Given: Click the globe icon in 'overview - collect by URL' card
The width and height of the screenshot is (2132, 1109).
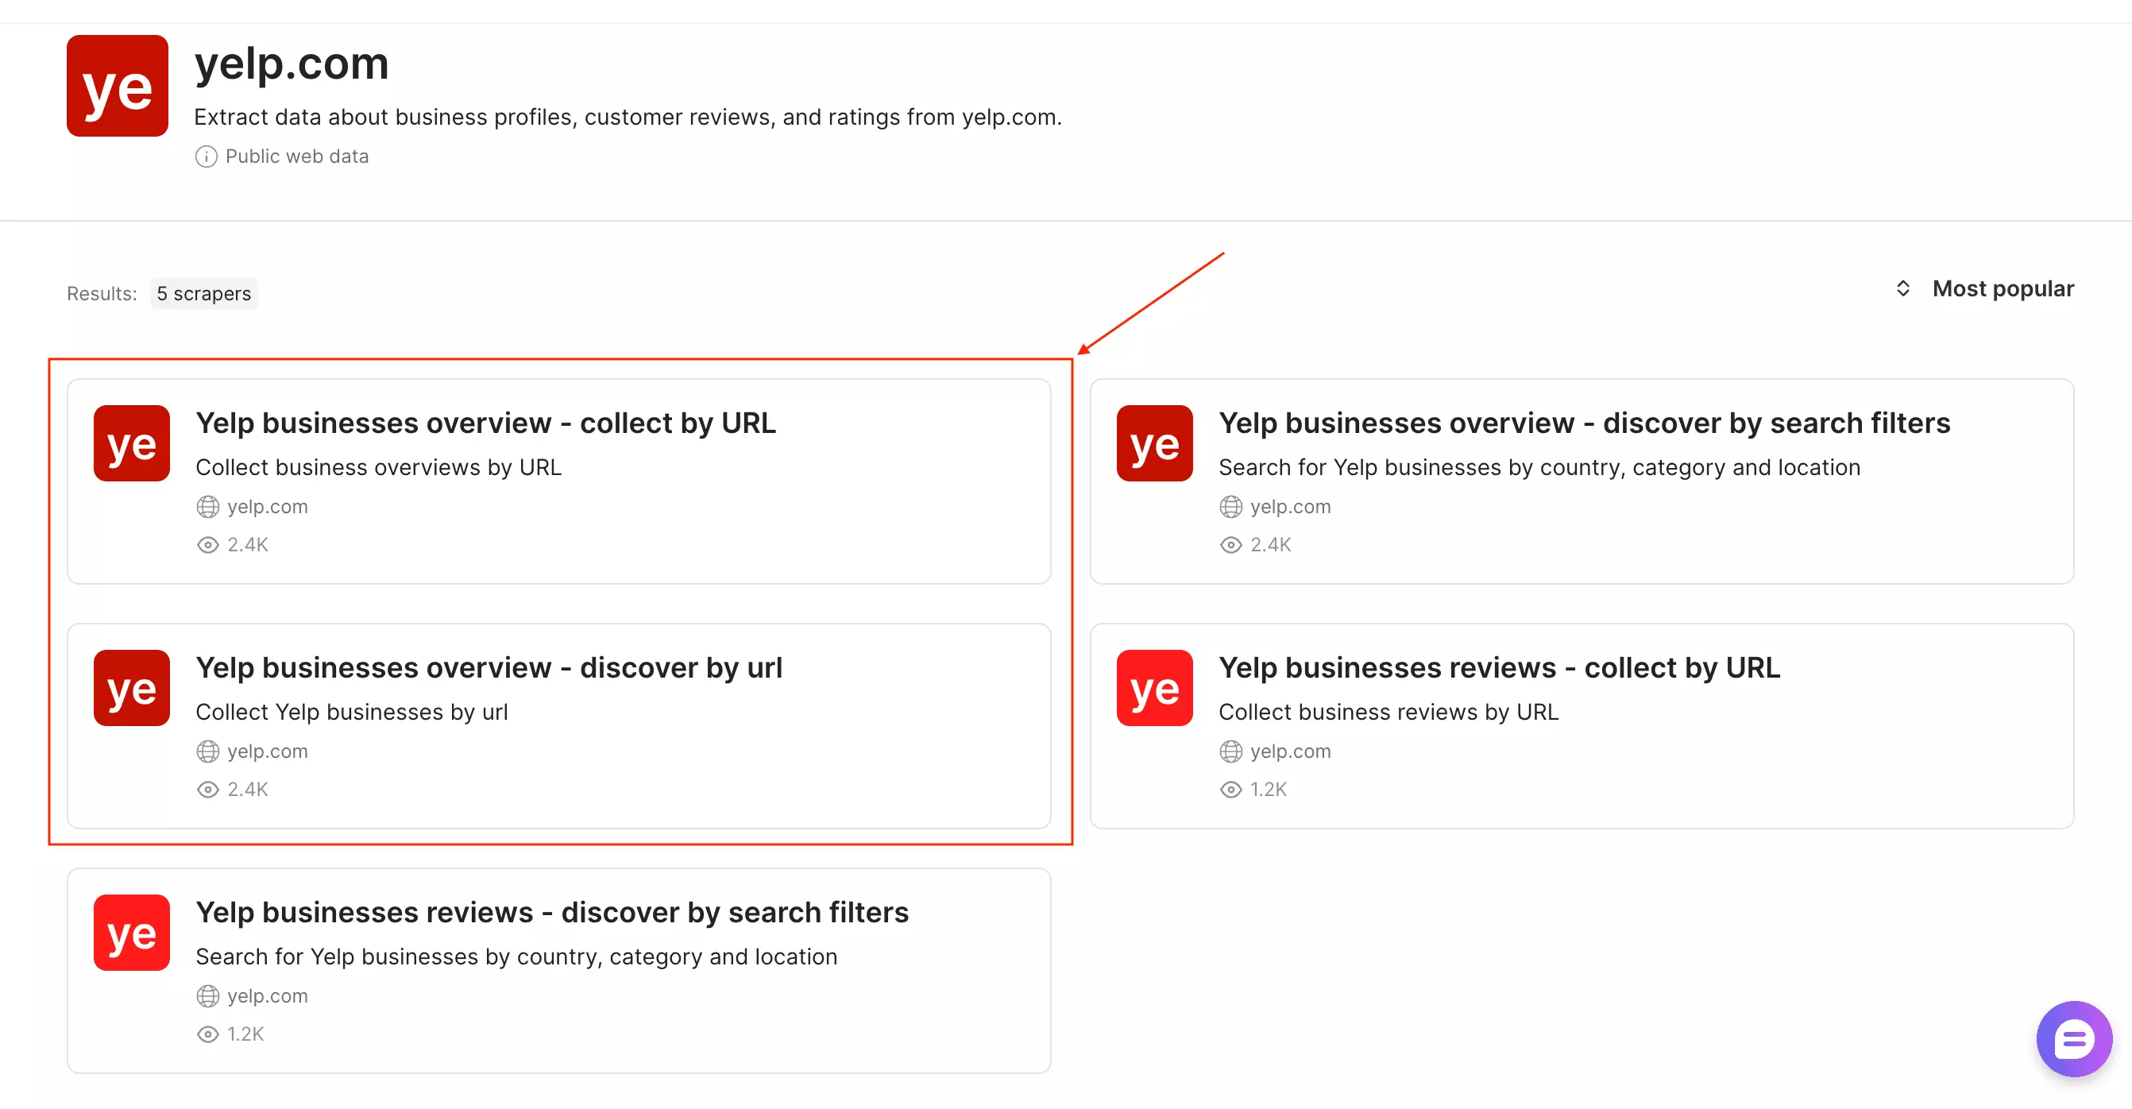Looking at the screenshot, I should (208, 507).
